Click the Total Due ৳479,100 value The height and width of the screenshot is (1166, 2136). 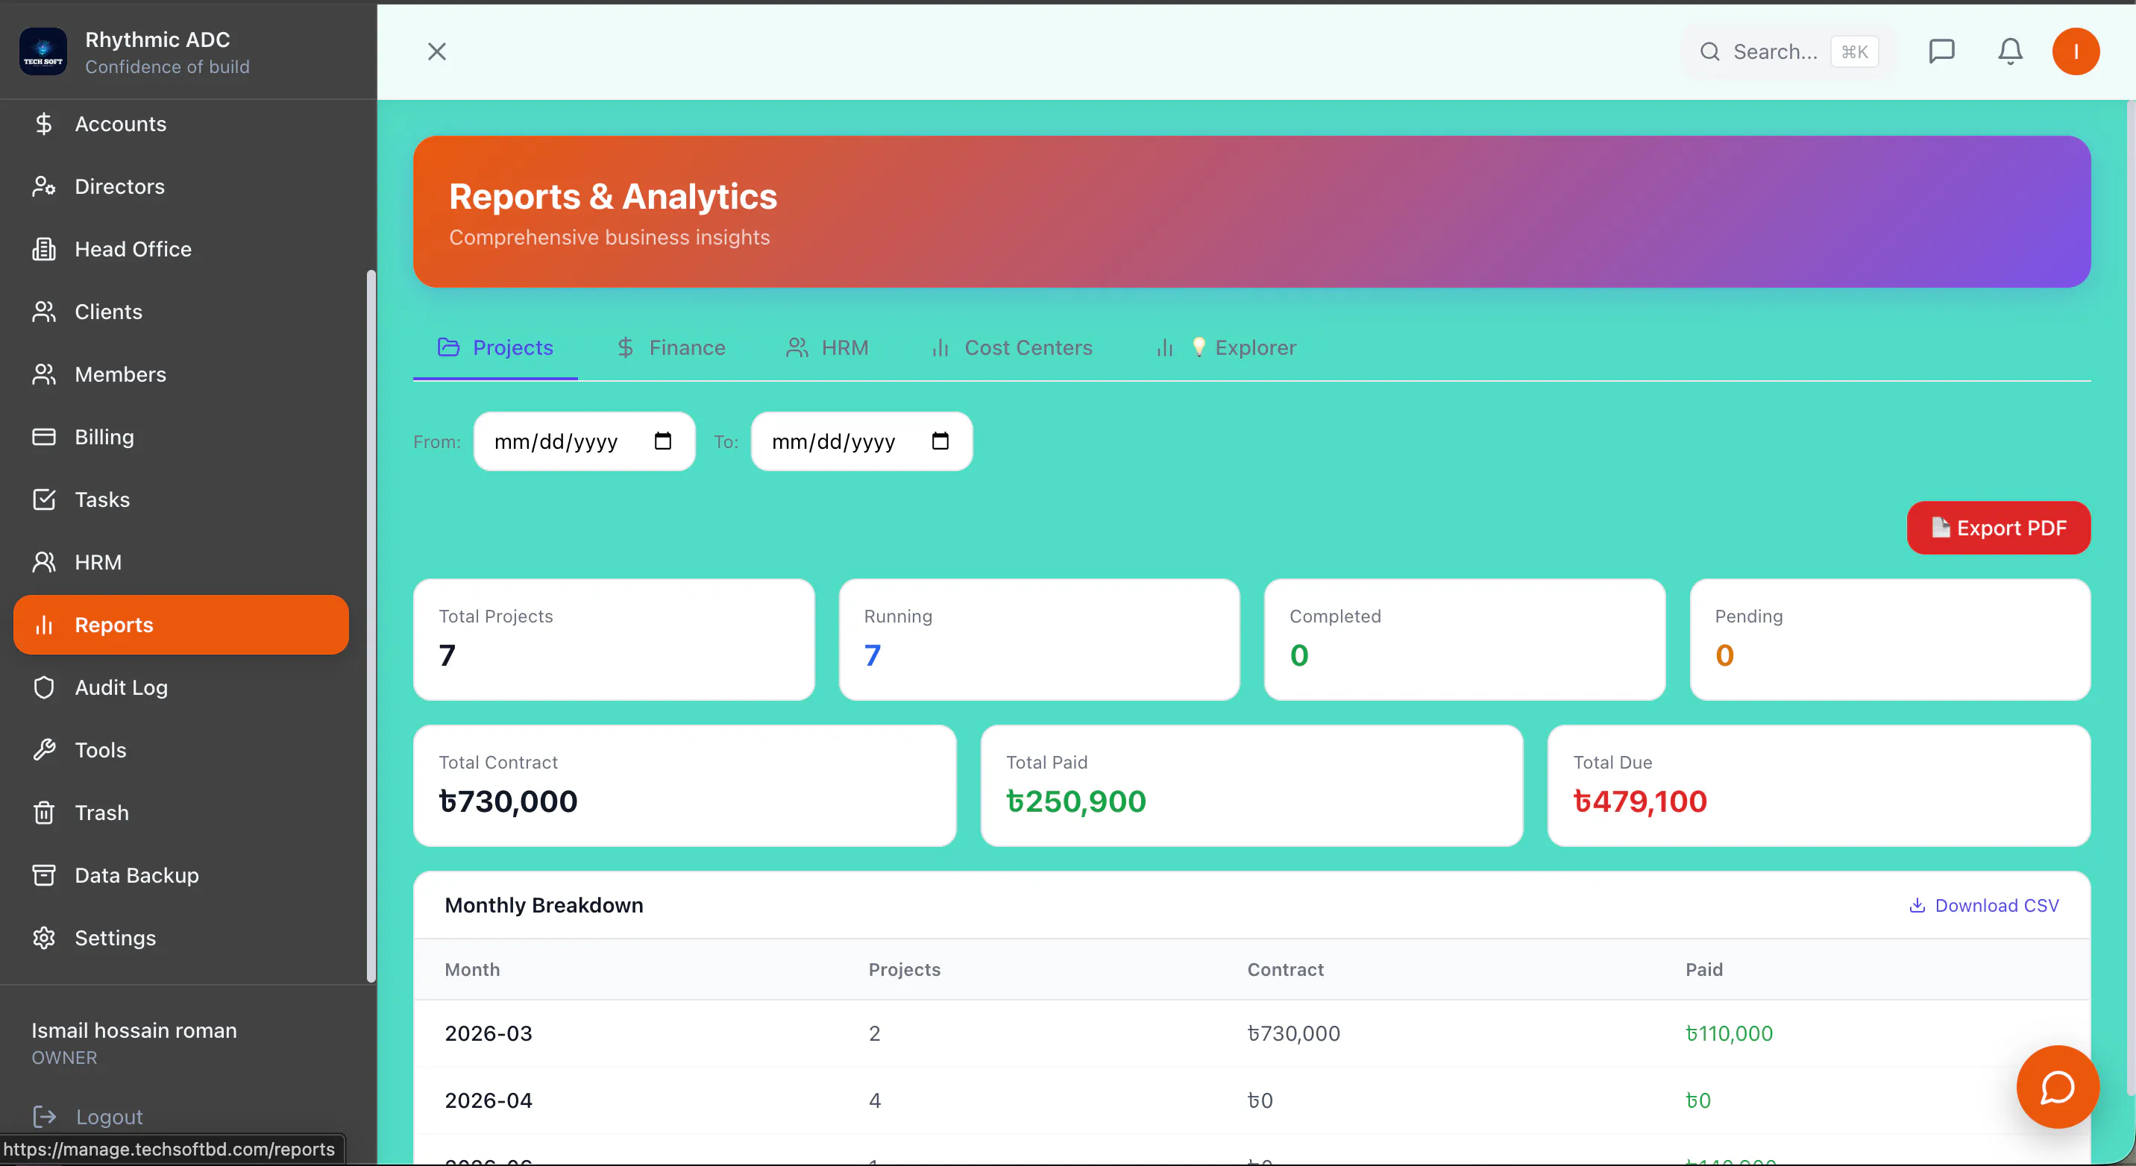[1639, 801]
